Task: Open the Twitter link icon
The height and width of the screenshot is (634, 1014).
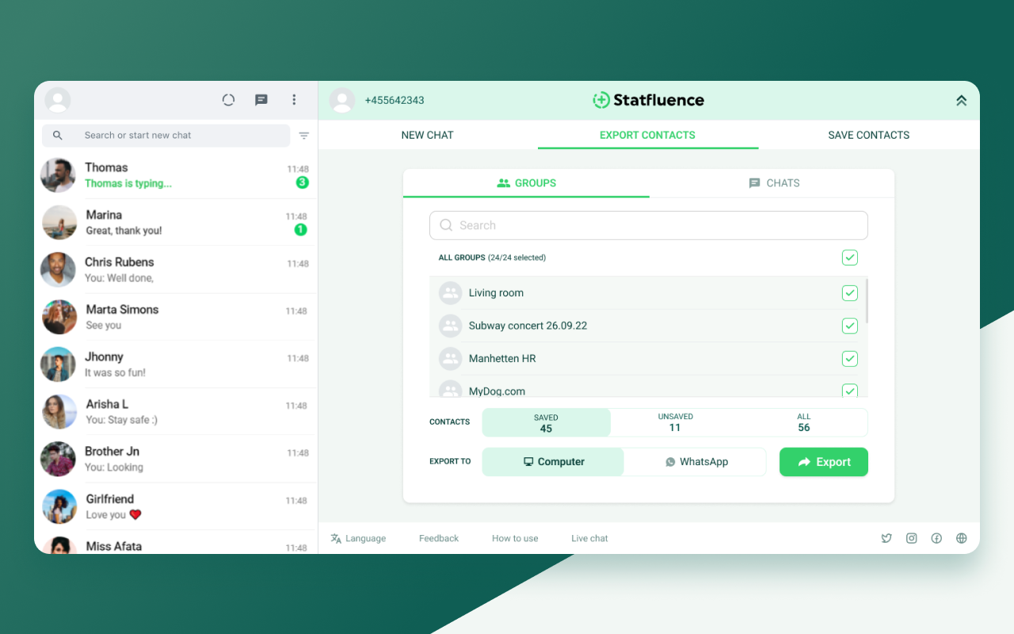Action: pos(886,538)
